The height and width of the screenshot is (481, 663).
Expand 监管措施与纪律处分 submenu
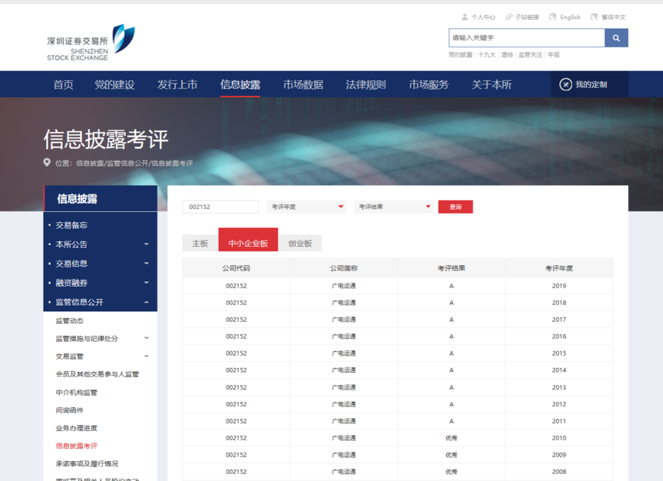pyautogui.click(x=146, y=338)
